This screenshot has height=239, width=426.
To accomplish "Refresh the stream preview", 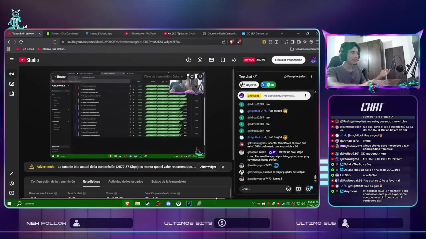I will pos(192,76).
